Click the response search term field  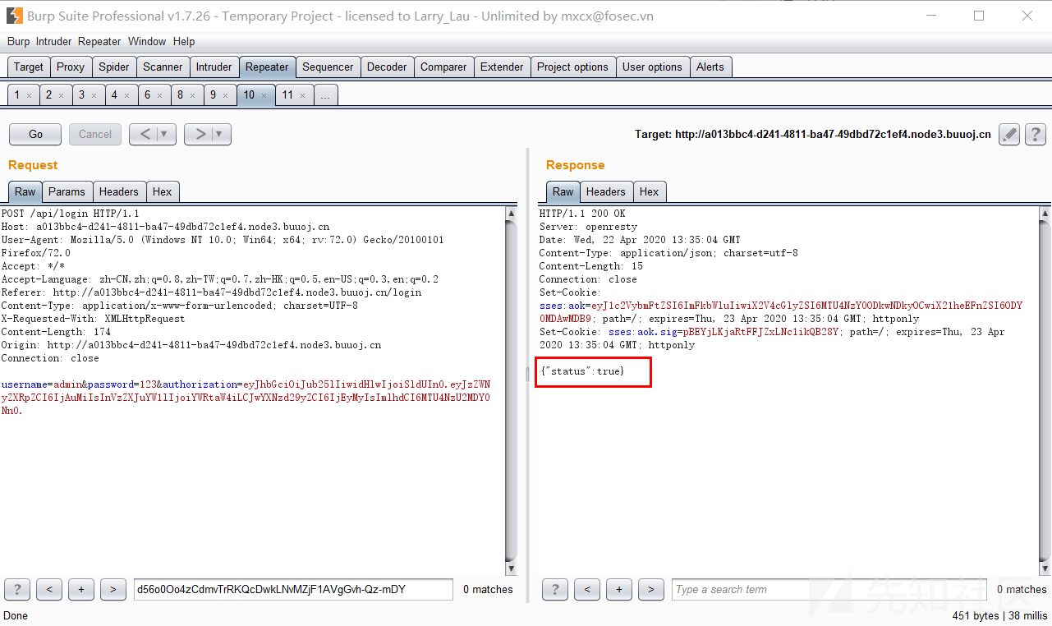point(830,589)
